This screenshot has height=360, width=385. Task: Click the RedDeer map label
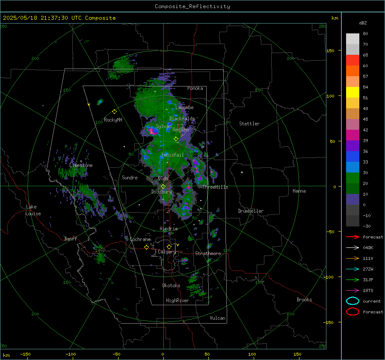click(181, 130)
